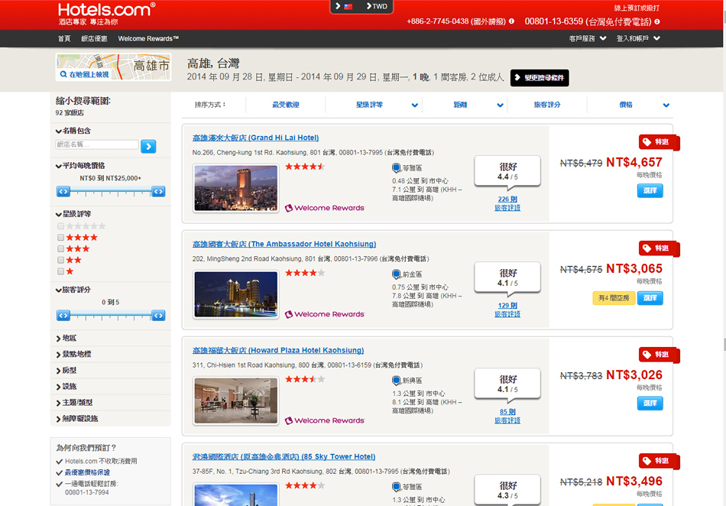Open the 85 Sky Tower Hotel link
Image resolution: width=726 pixels, height=506 pixels.
(284, 456)
